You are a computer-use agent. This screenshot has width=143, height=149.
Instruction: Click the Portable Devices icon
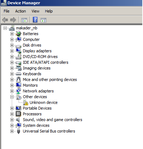pyautogui.click(x=19, y=108)
